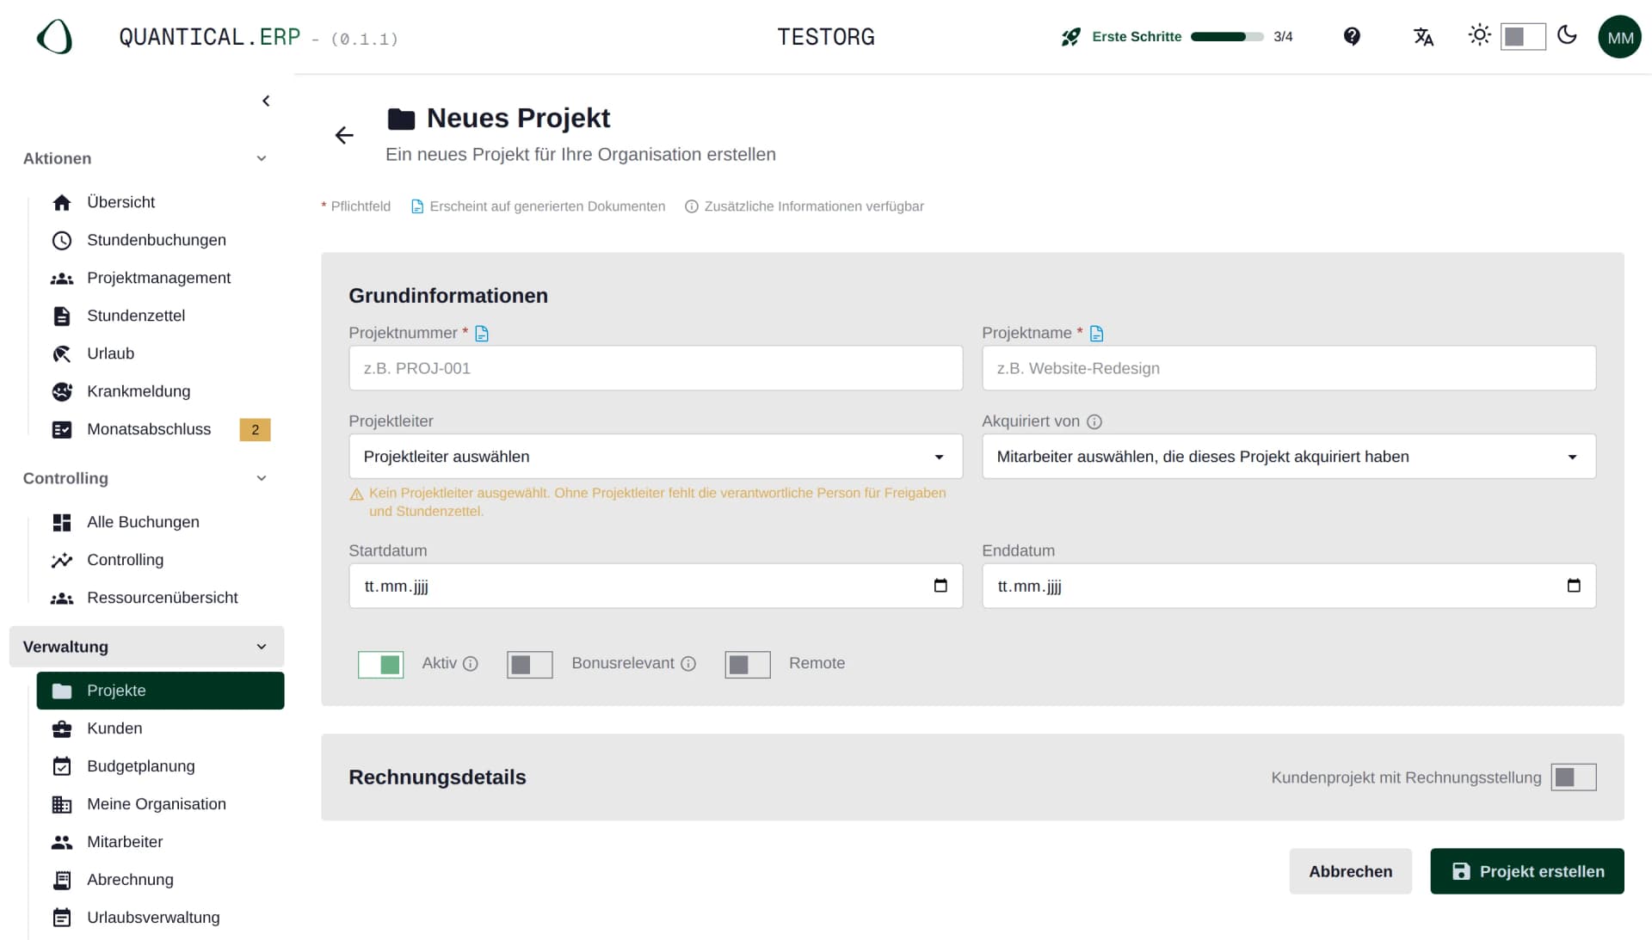This screenshot has height=940, width=1652.
Task: Open the Akquiriert von Mitarbeiter dropdown
Action: (x=1289, y=457)
